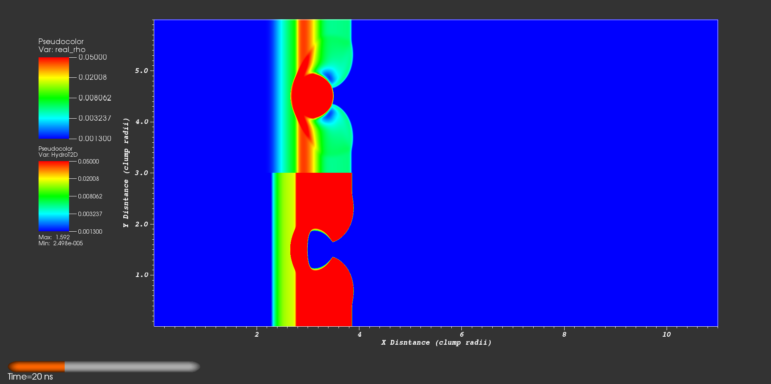Click the real_rho color legend bar
Viewport: 771px width, 384px height.
coord(54,98)
